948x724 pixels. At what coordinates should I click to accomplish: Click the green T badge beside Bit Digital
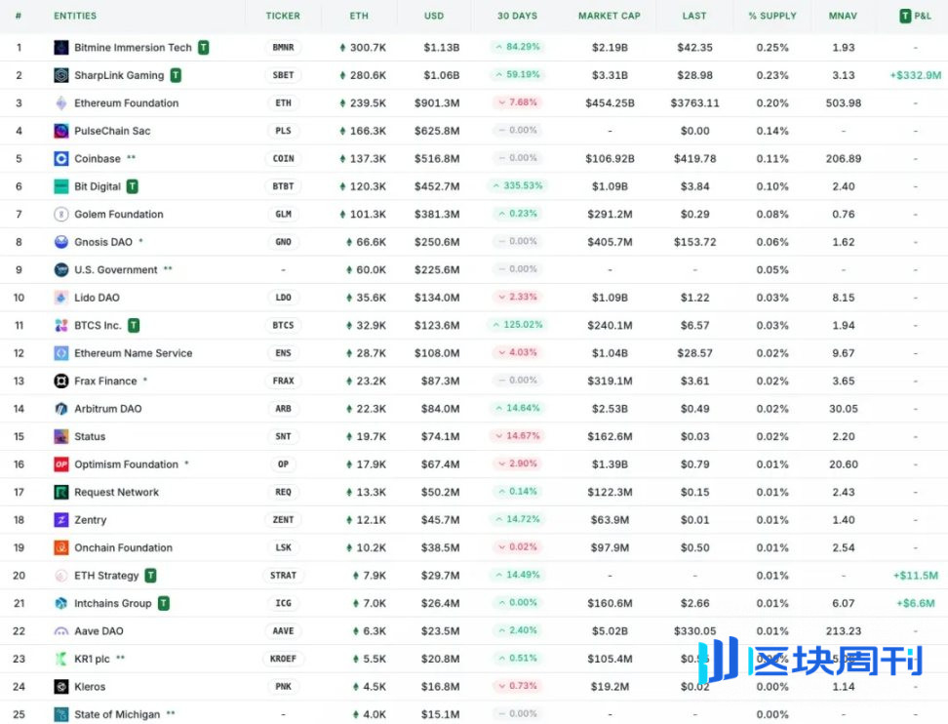click(x=133, y=186)
